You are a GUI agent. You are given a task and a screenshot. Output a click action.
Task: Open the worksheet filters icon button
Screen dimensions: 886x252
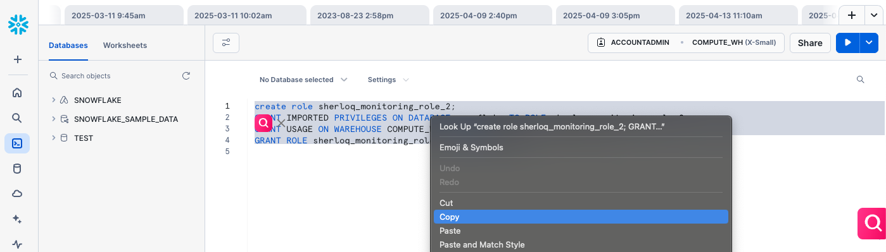(x=226, y=43)
